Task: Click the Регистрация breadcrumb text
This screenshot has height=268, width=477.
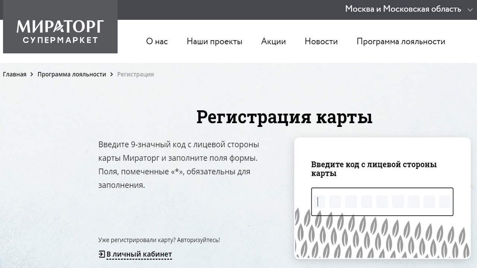Action: point(136,74)
